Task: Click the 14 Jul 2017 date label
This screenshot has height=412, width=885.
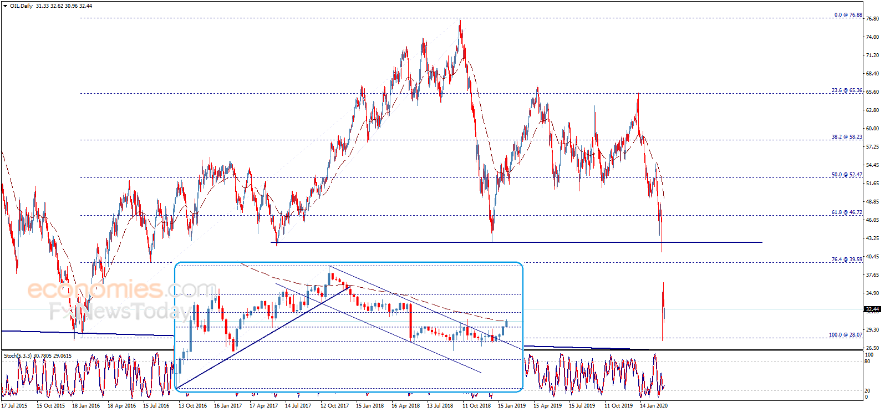Action: click(298, 406)
